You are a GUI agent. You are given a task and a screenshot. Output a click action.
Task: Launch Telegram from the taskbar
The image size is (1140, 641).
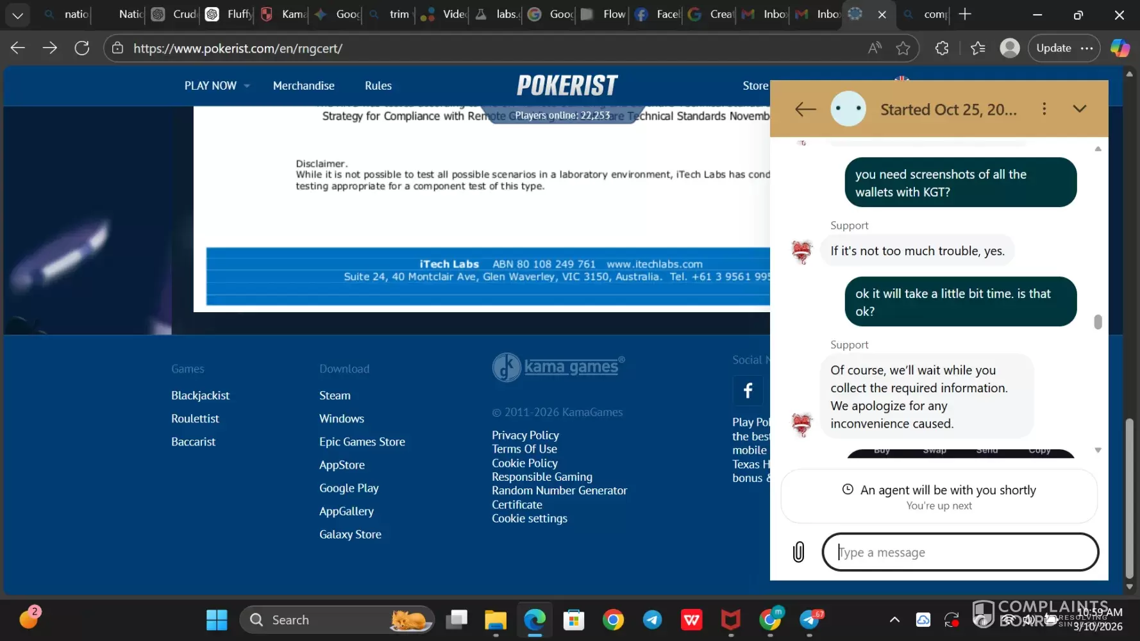[653, 620]
